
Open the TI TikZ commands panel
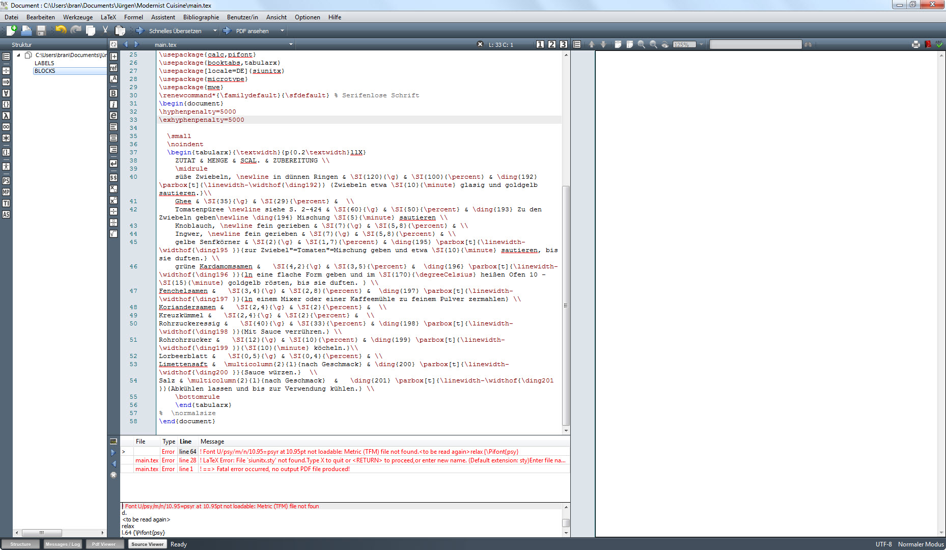[6, 203]
